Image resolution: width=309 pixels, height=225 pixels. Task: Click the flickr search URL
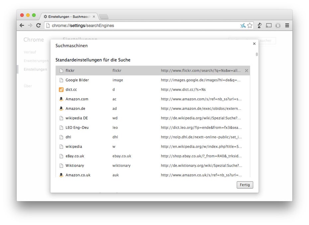pos(201,70)
